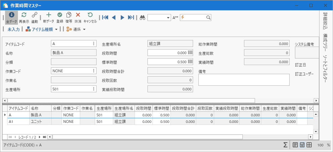The height and width of the screenshot is (152, 333).
Task: Open the search field dropdown beside binoculars
Action: [168, 18]
